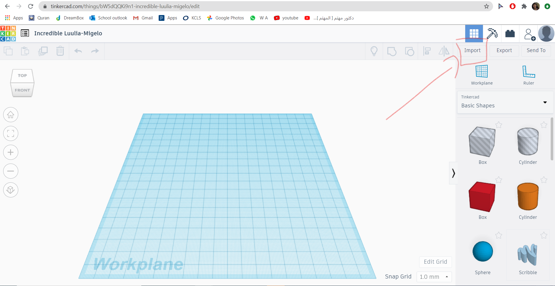Click the Show all lightbulb icon
Image resolution: width=555 pixels, height=286 pixels.
(x=374, y=51)
